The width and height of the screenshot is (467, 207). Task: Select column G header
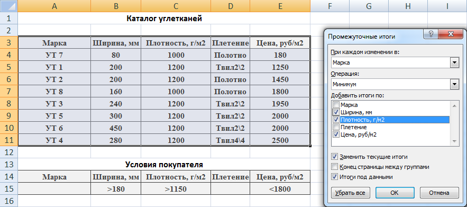click(369, 6)
